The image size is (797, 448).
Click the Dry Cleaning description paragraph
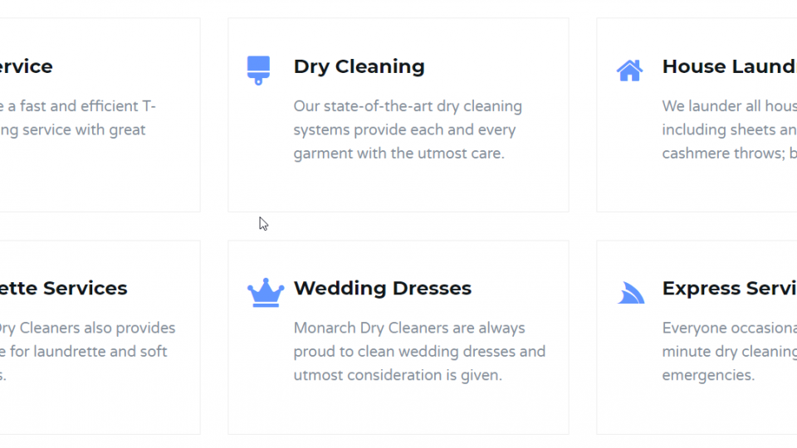(408, 129)
